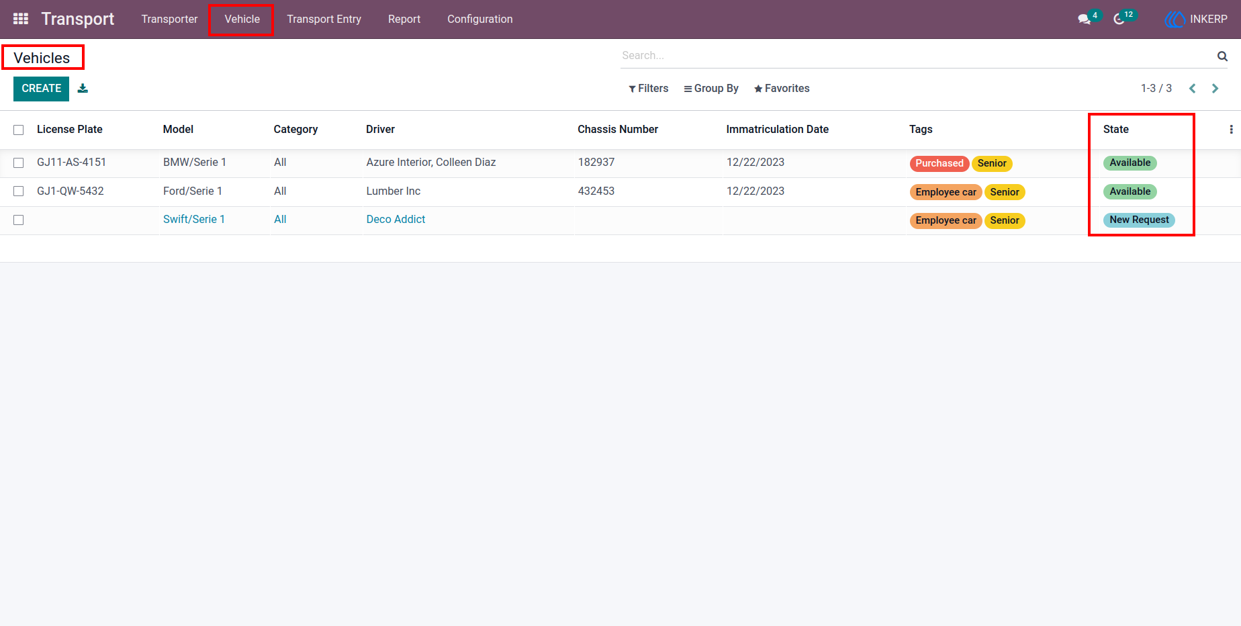Viewport: 1241px width, 626px height.
Task: Click the INKERP company logo icon
Action: pyautogui.click(x=1175, y=19)
